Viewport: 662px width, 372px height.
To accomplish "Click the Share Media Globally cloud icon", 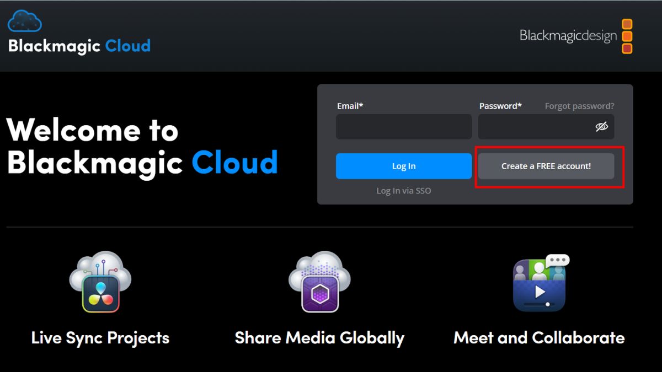I will [320, 282].
